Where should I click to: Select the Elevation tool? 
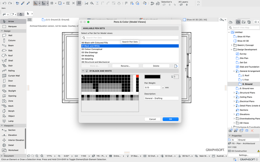click(x=13, y=135)
